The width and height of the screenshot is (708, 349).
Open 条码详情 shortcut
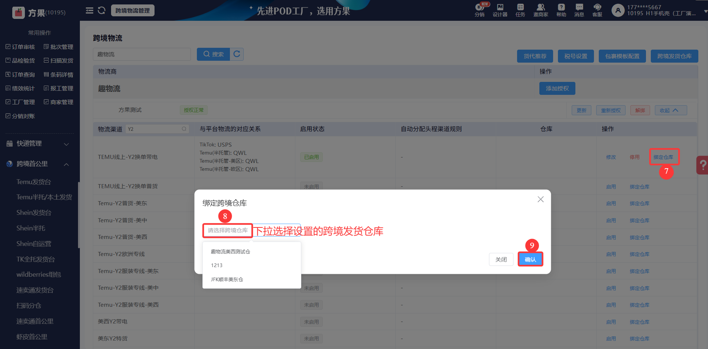click(x=58, y=74)
